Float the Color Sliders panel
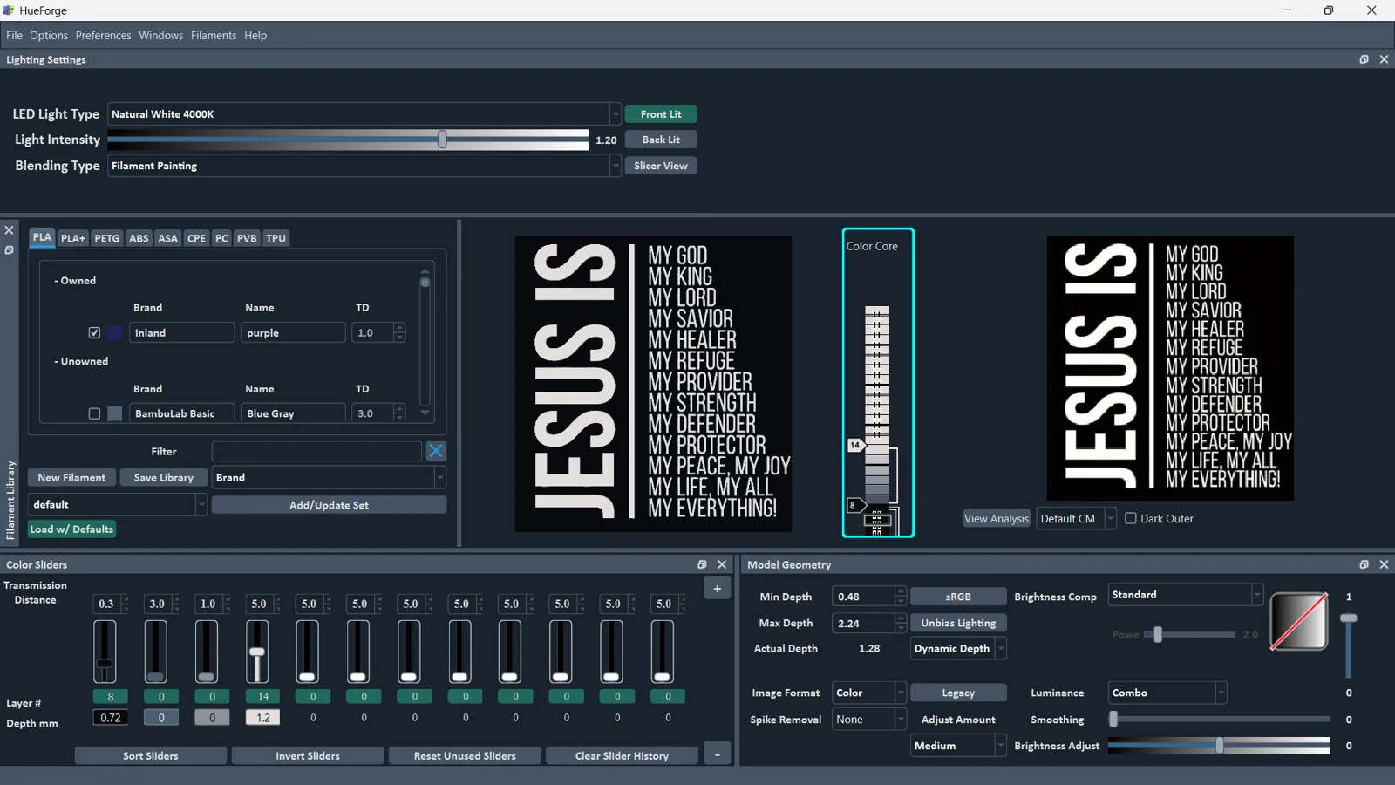Viewport: 1395px width, 785px height. 702,564
